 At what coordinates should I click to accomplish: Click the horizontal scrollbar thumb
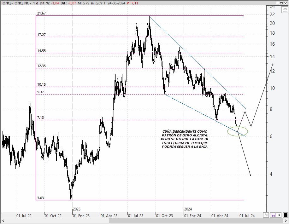(x=196, y=221)
